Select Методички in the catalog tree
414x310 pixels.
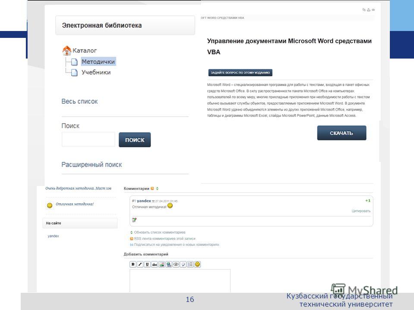point(98,62)
